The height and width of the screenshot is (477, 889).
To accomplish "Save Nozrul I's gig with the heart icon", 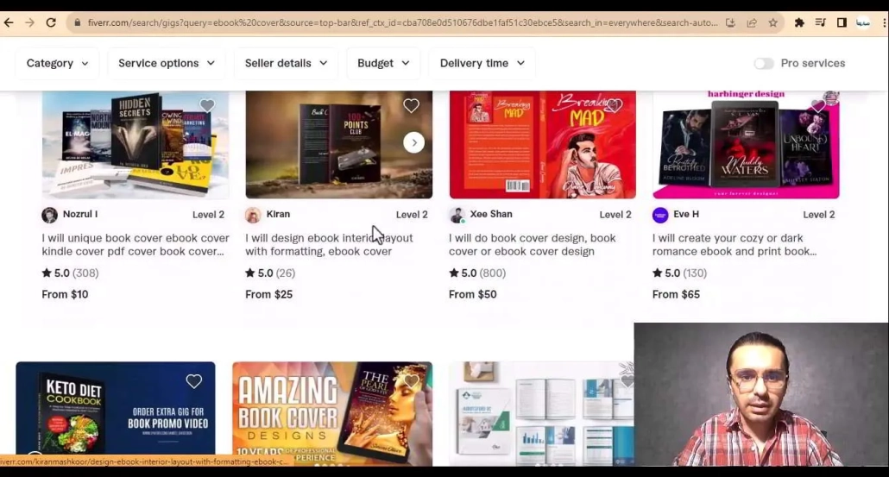I will tap(207, 106).
